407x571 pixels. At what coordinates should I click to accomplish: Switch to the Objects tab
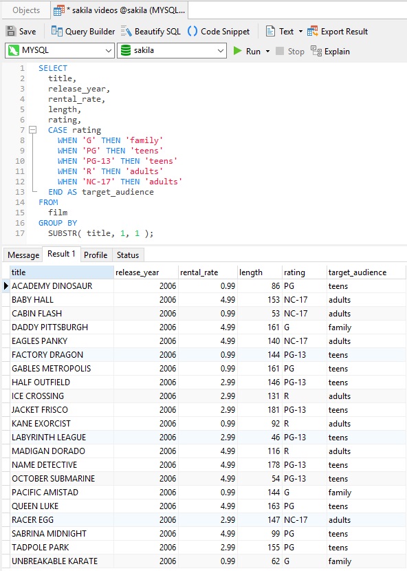pos(26,10)
